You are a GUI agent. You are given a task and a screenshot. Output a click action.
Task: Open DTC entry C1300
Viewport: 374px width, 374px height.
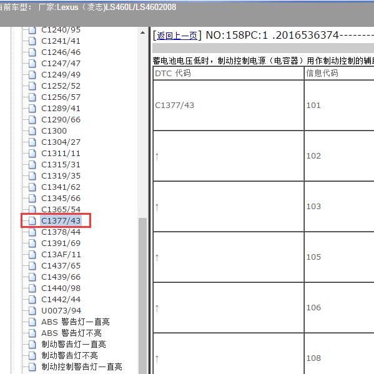(x=54, y=130)
